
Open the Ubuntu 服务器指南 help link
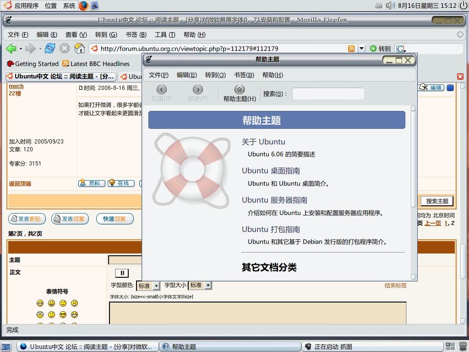click(x=275, y=200)
